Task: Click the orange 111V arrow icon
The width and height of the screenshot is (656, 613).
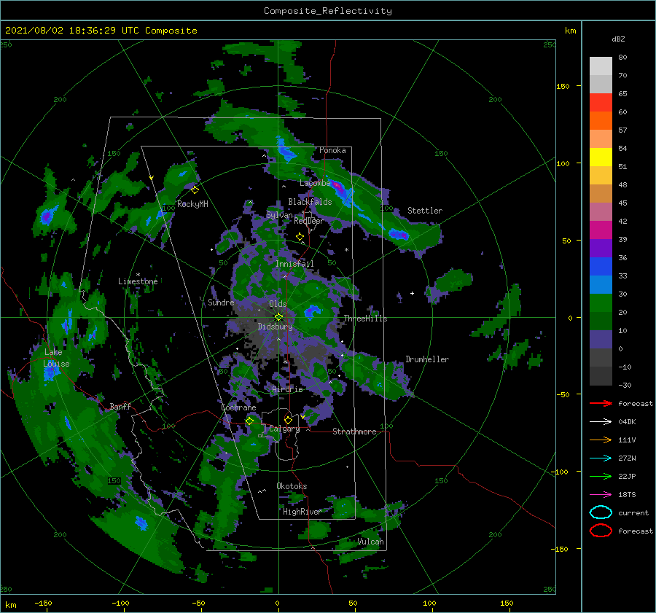Action: (x=601, y=440)
